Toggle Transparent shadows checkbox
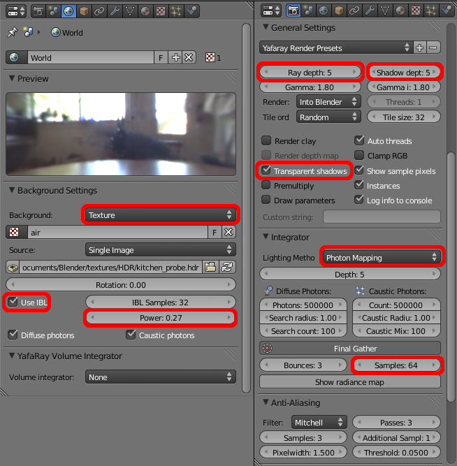This screenshot has width=457, height=466. tap(266, 171)
